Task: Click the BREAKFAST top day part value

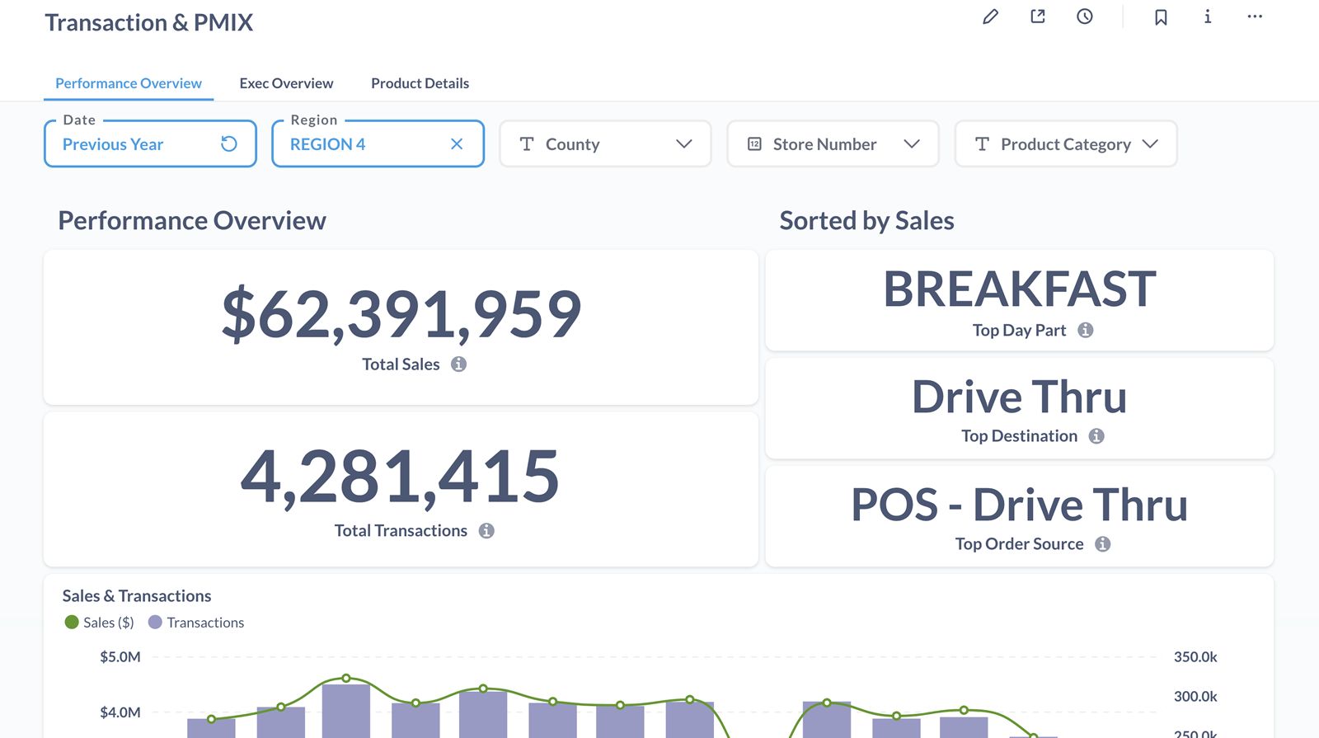Action: click(1020, 289)
